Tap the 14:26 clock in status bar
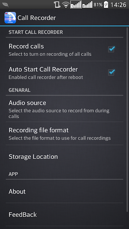 click(x=118, y=5)
